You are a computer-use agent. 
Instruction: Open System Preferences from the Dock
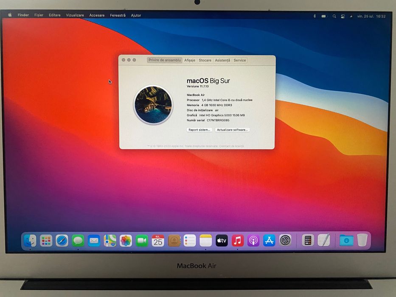285,241
